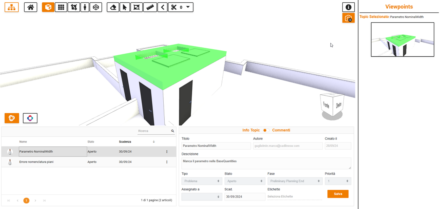The height and width of the screenshot is (209, 440).
Task: Open the viewpoints camera panel
Action: pos(349,18)
